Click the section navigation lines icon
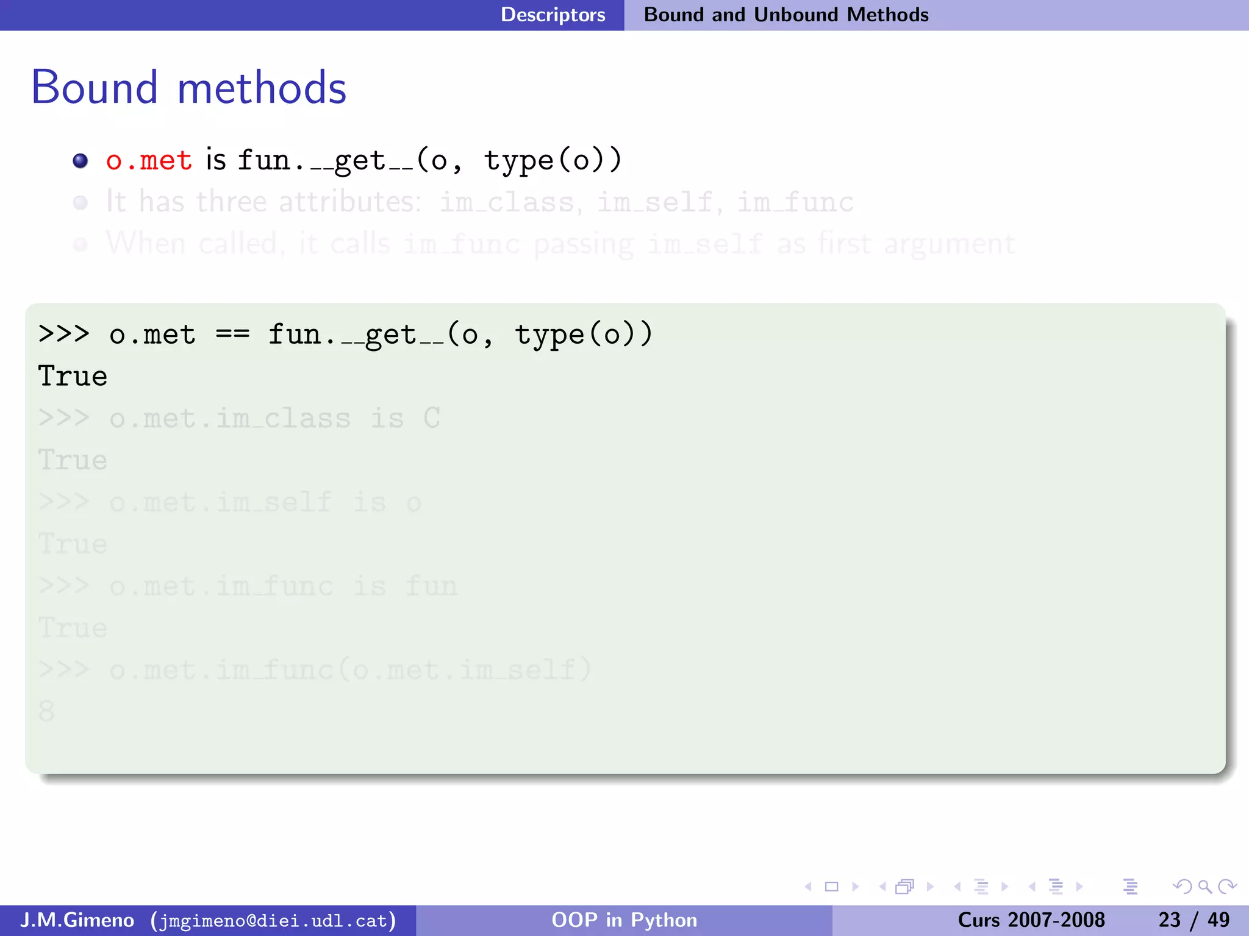 1056,887
